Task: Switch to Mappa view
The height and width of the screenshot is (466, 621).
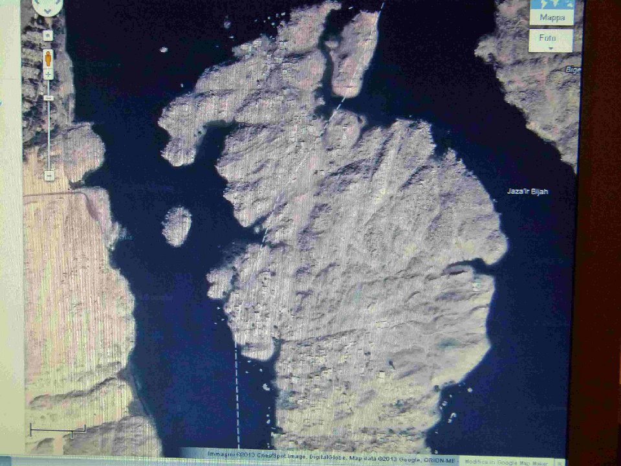Action: 552,13
